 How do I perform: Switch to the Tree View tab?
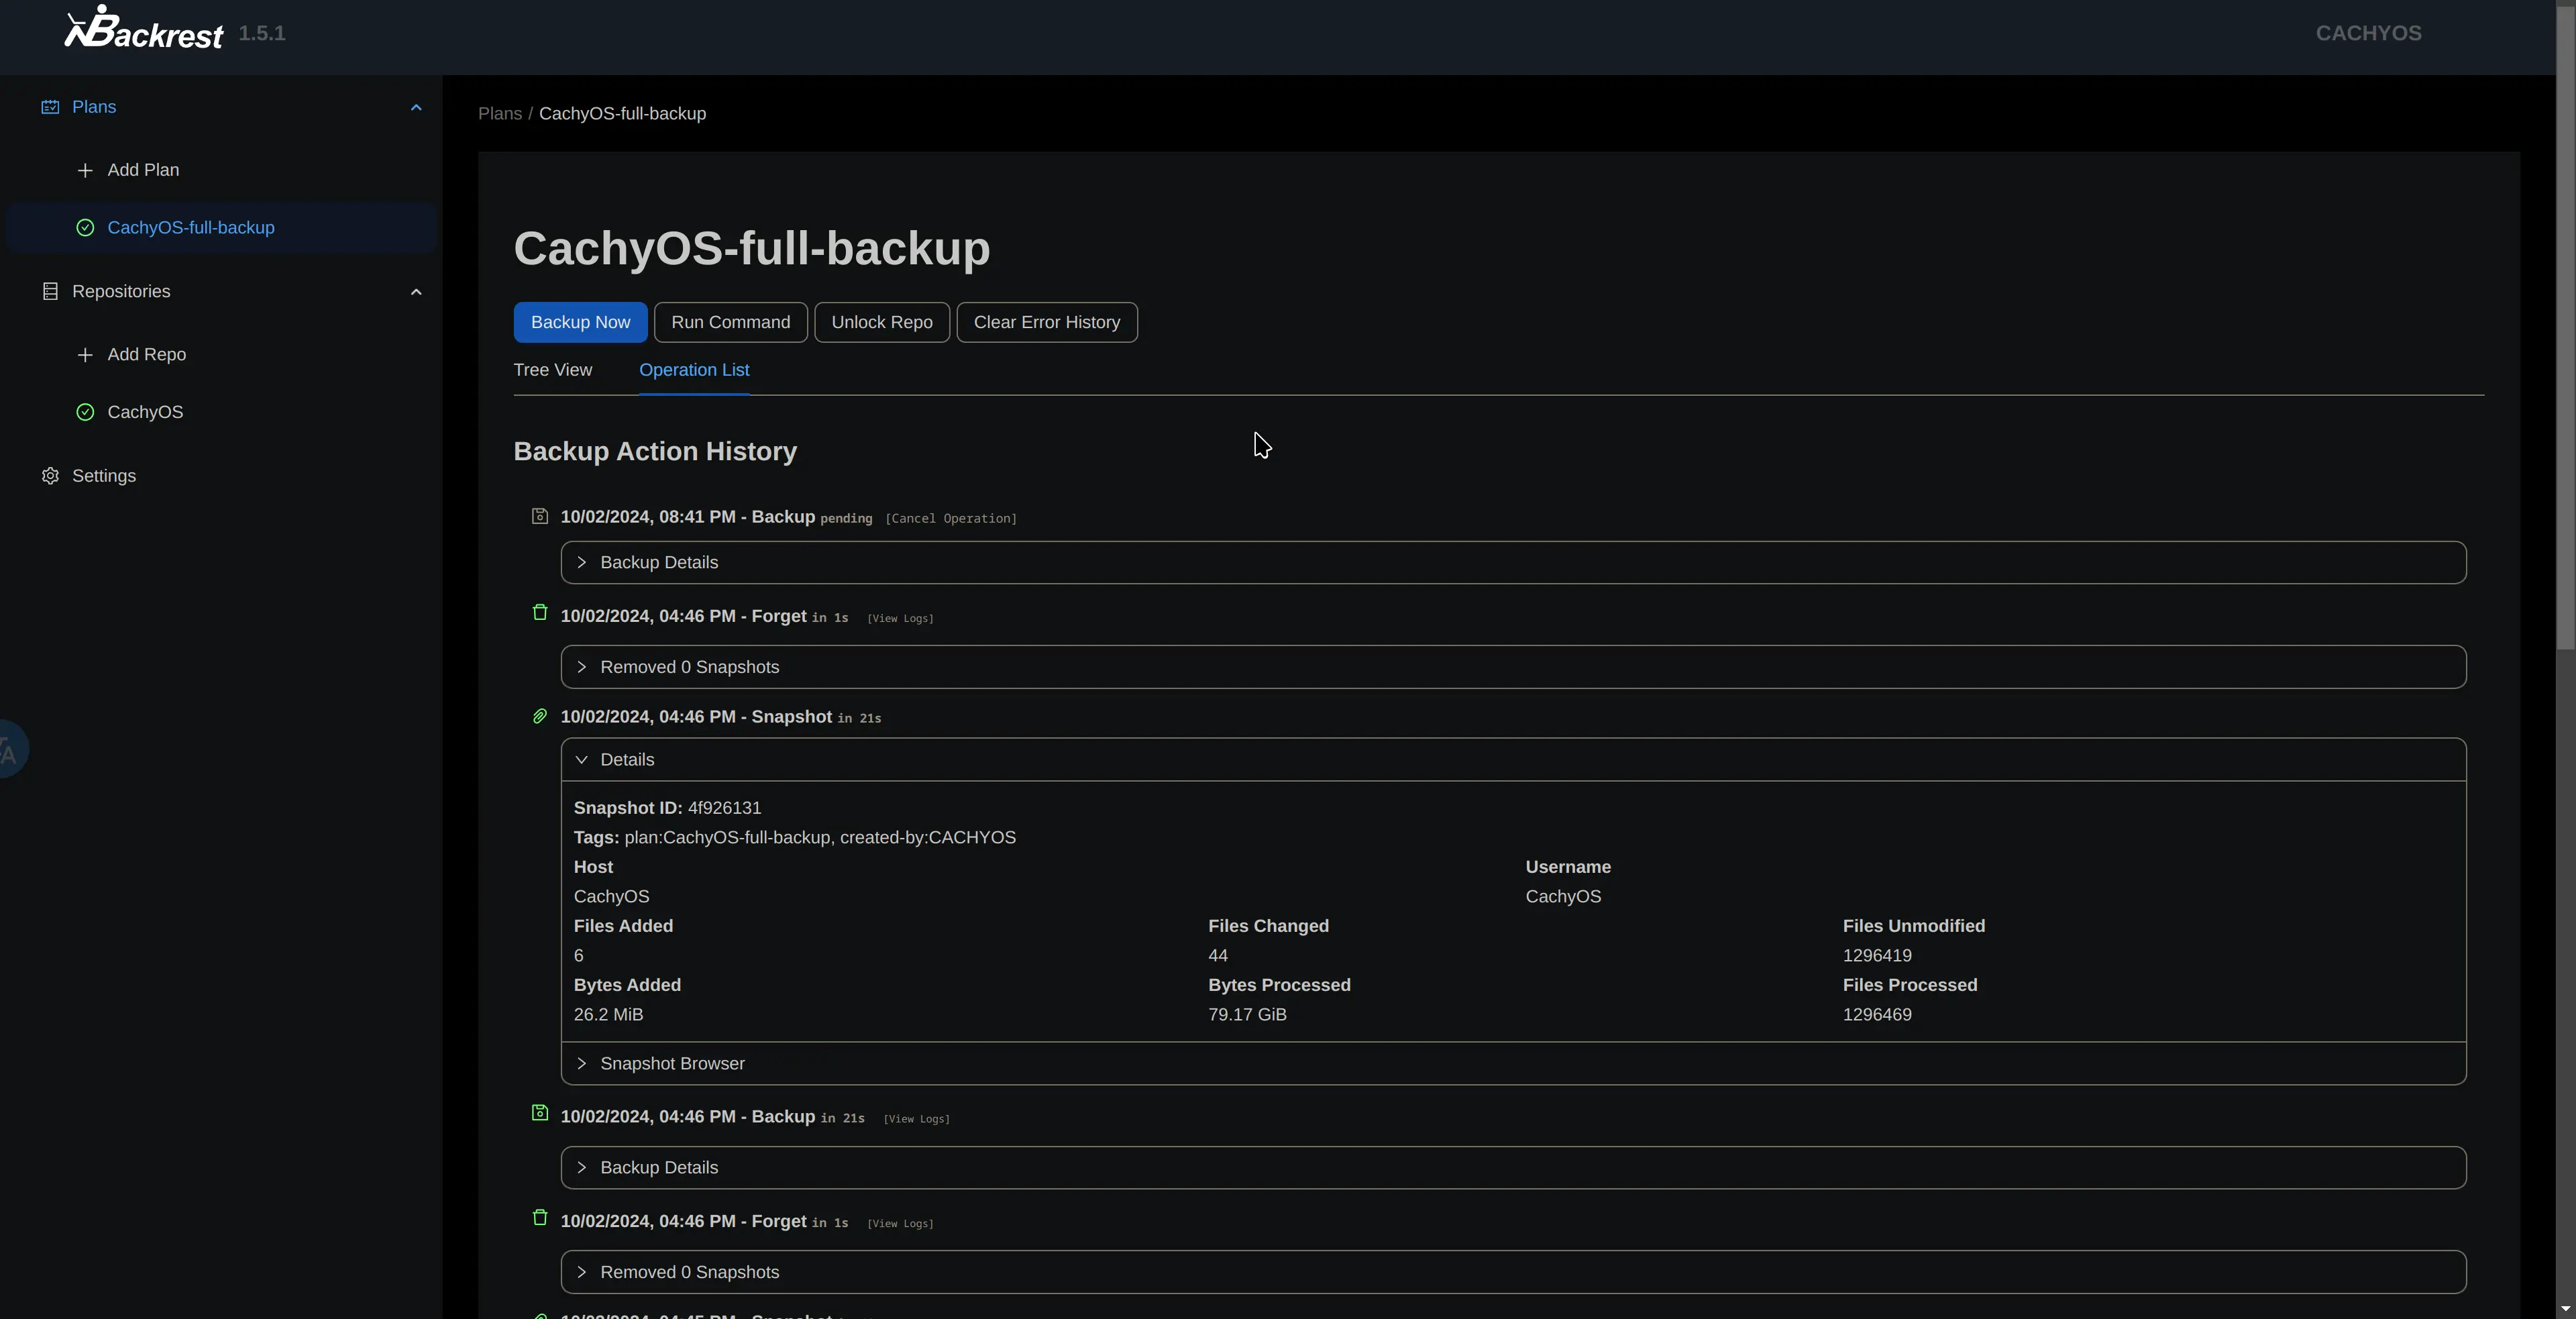pyautogui.click(x=553, y=370)
